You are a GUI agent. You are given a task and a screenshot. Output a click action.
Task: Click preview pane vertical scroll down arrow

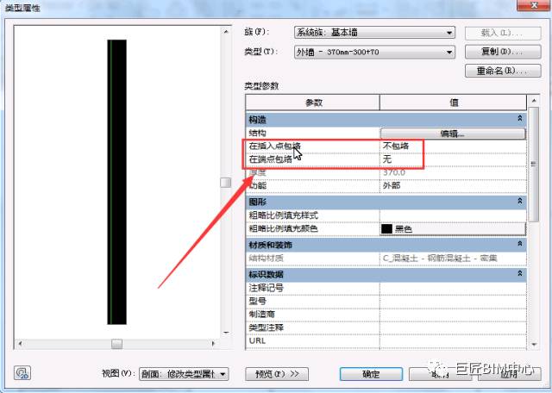tap(226, 332)
